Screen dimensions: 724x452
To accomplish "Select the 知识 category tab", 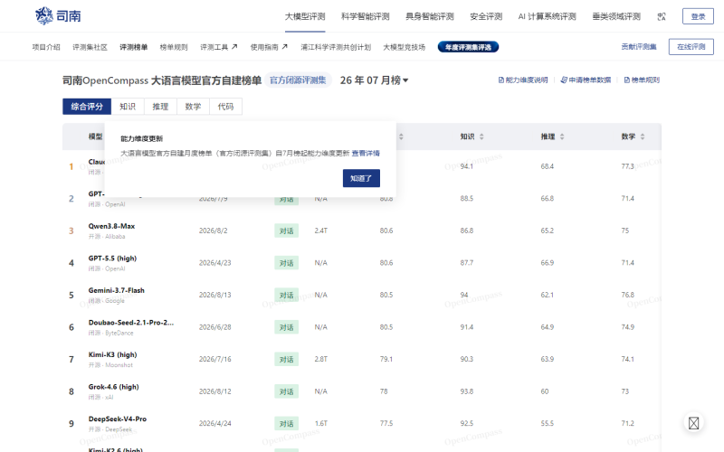I will pos(128,107).
